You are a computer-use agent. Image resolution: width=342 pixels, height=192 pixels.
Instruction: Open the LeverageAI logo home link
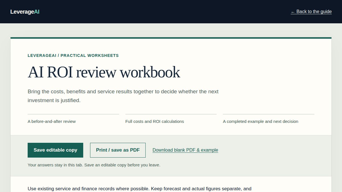pos(25,12)
